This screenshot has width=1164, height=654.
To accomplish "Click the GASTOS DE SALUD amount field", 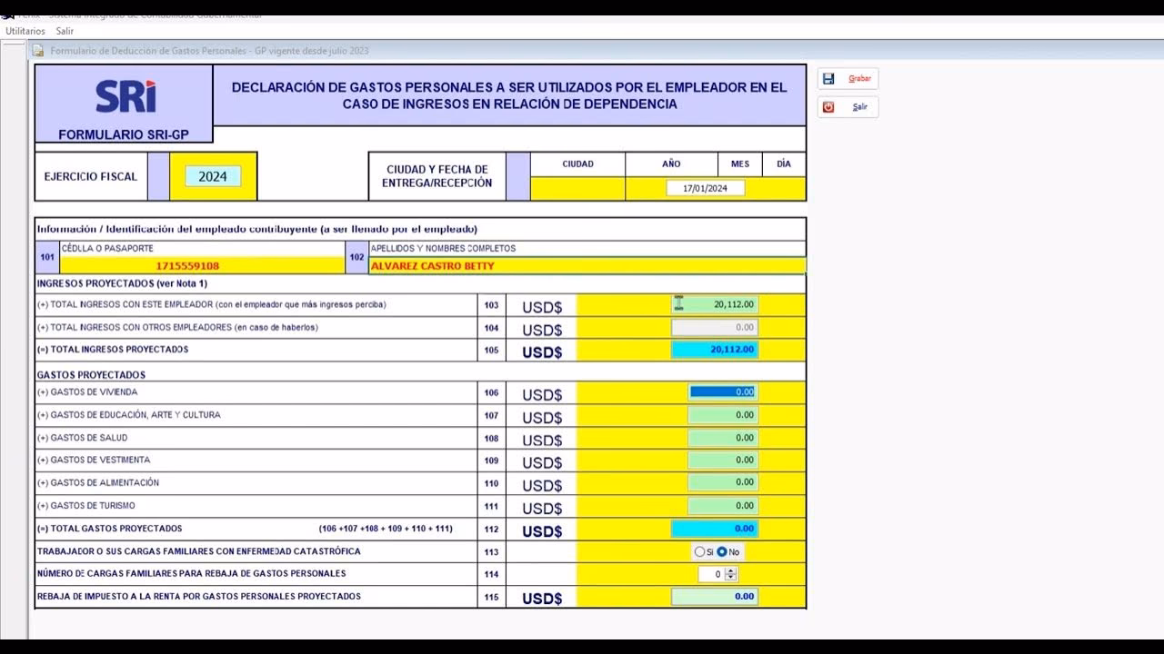I will tap(723, 437).
